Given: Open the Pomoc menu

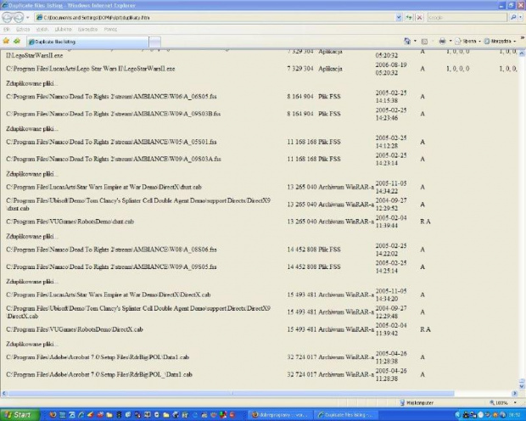Looking at the screenshot, I should coord(110,30).
